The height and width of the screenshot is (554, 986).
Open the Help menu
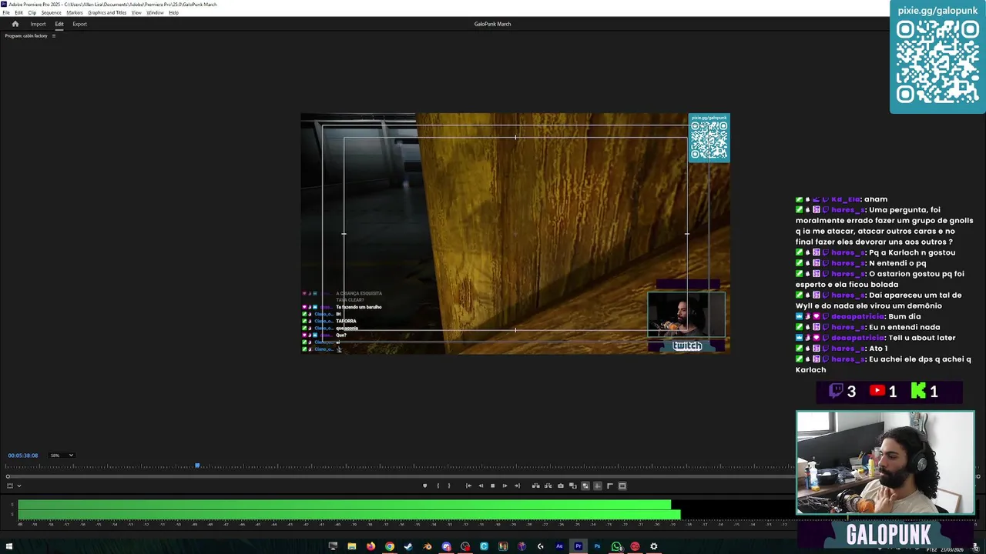(x=173, y=12)
